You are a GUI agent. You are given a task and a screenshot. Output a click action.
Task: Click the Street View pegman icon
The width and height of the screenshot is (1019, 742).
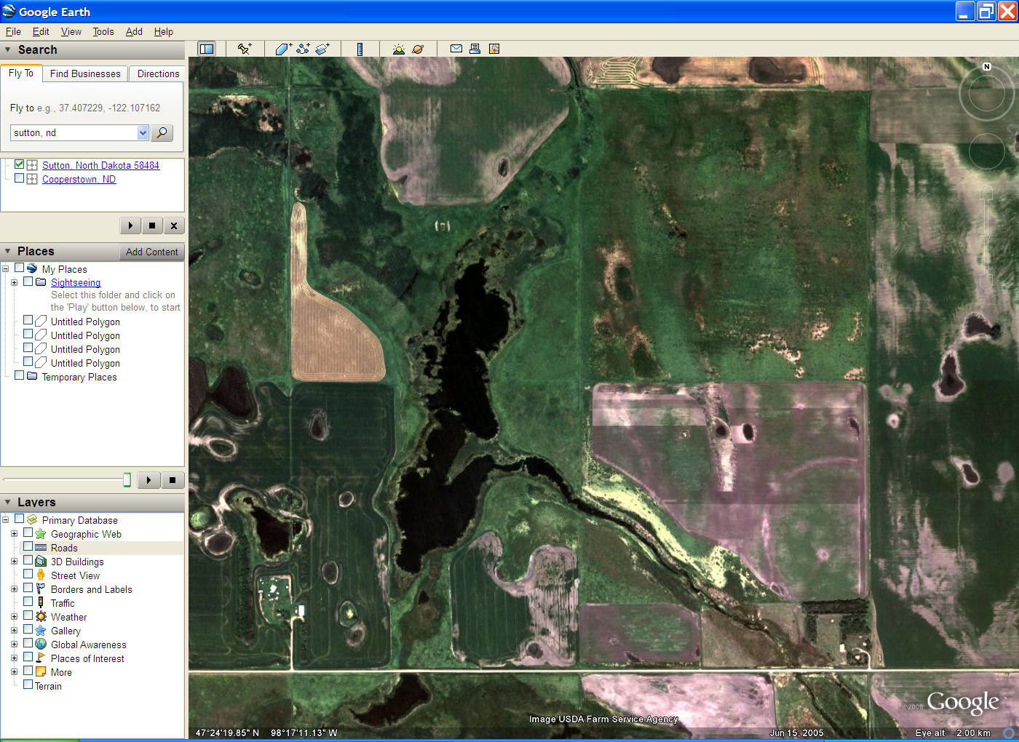click(41, 575)
